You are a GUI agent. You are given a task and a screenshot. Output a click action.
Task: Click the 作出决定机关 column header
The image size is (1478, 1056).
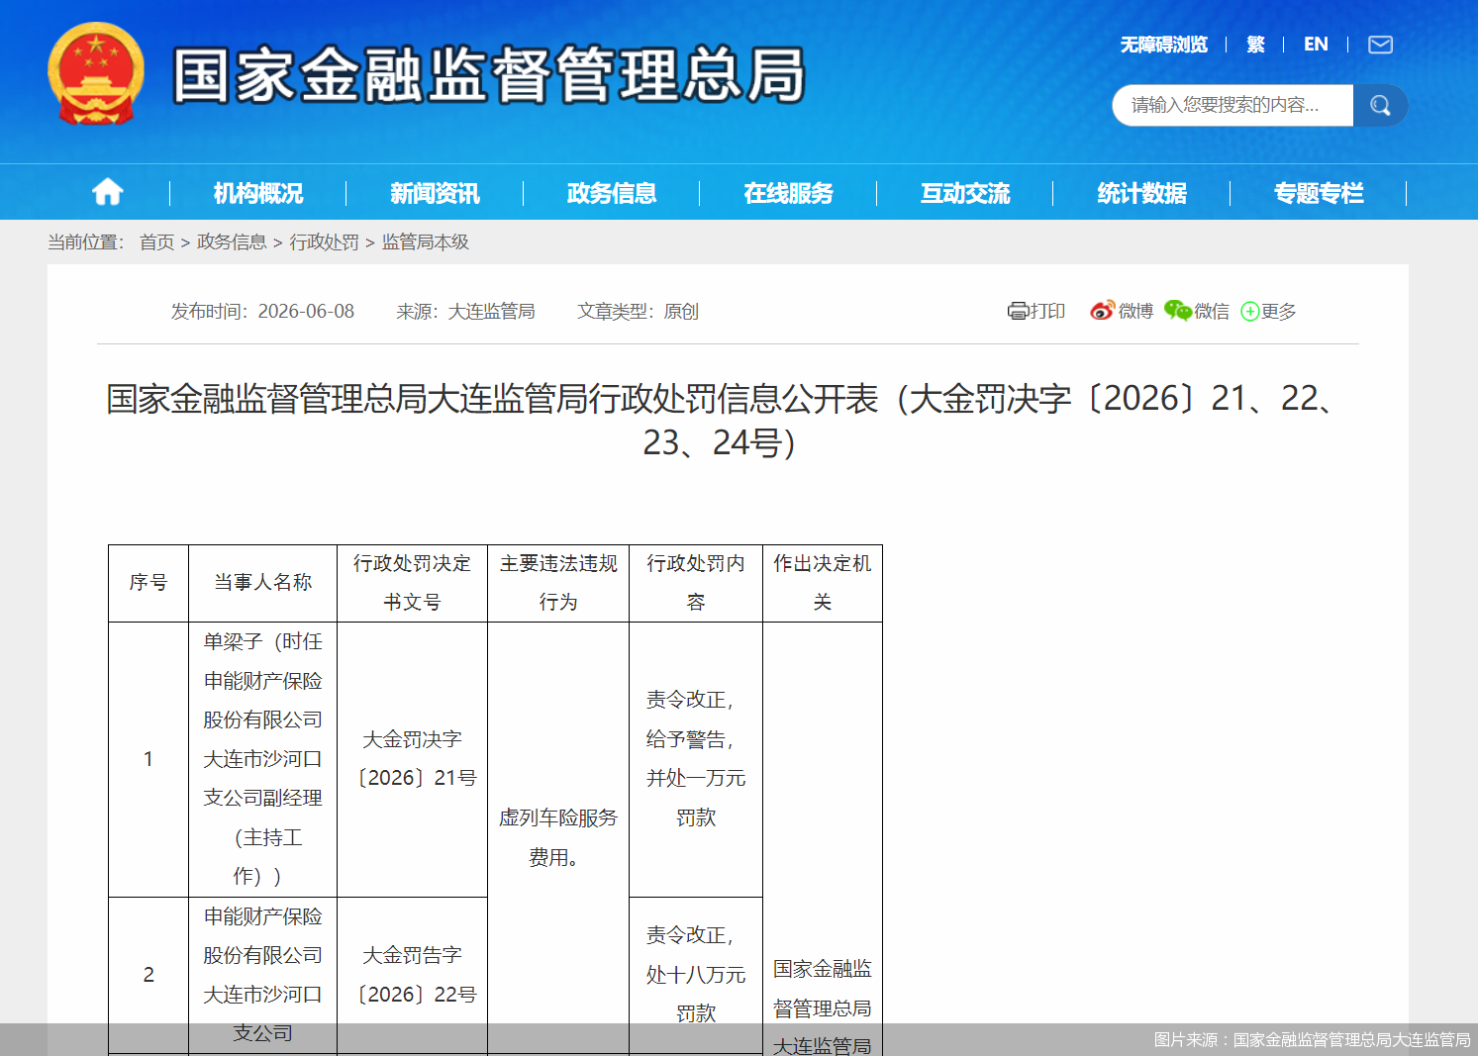click(823, 583)
